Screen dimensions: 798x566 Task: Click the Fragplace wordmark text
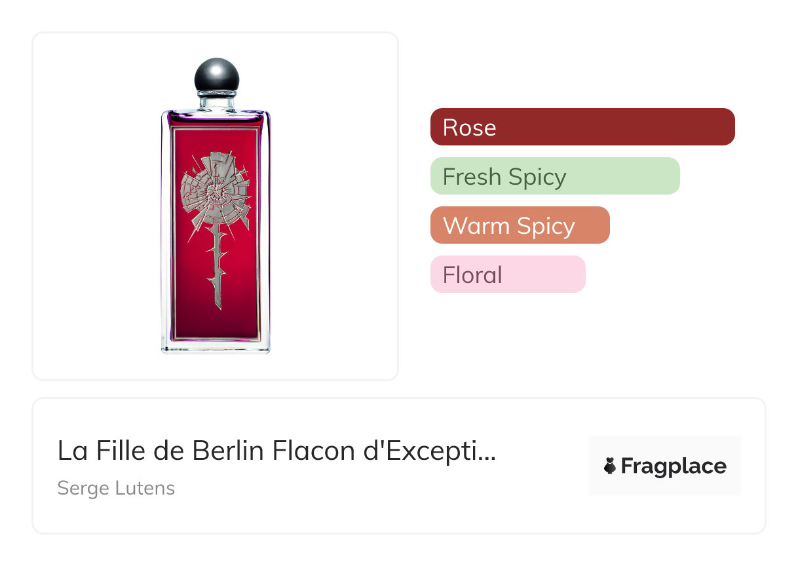coord(674,466)
